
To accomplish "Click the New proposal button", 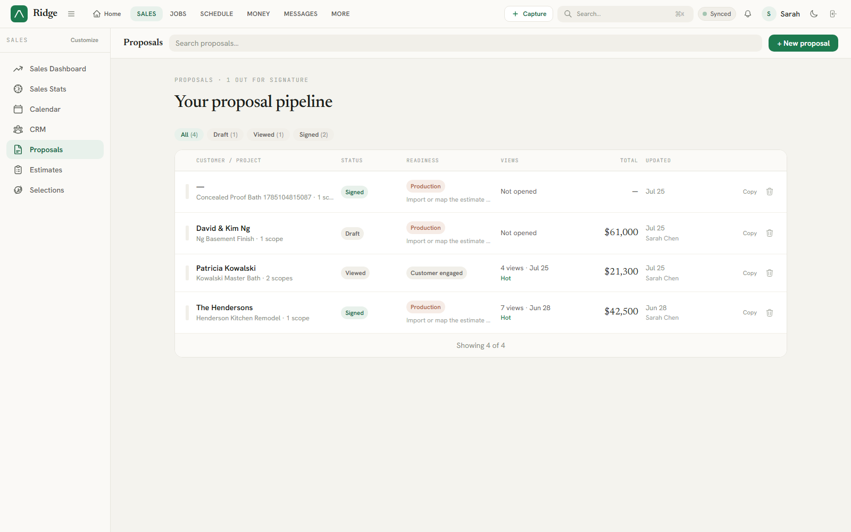I will tap(803, 43).
